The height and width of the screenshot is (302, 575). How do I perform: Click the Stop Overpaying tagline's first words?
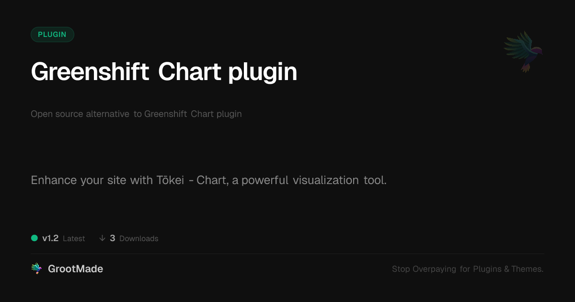[424, 269]
